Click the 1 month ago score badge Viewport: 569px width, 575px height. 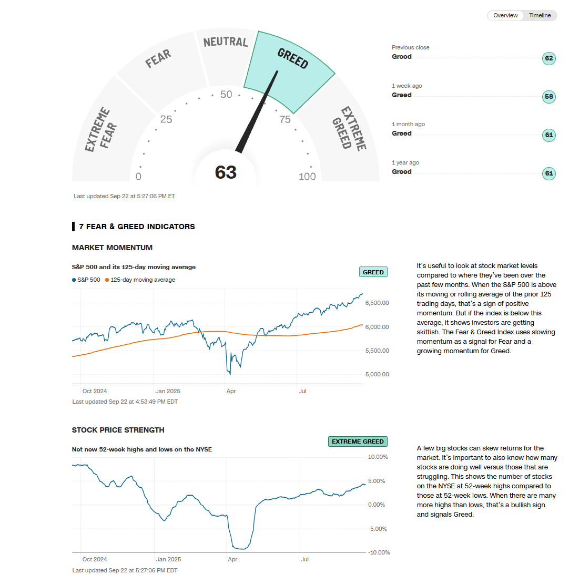(x=548, y=135)
